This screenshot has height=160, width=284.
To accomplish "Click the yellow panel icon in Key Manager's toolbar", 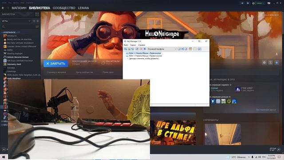I will point(195,49).
